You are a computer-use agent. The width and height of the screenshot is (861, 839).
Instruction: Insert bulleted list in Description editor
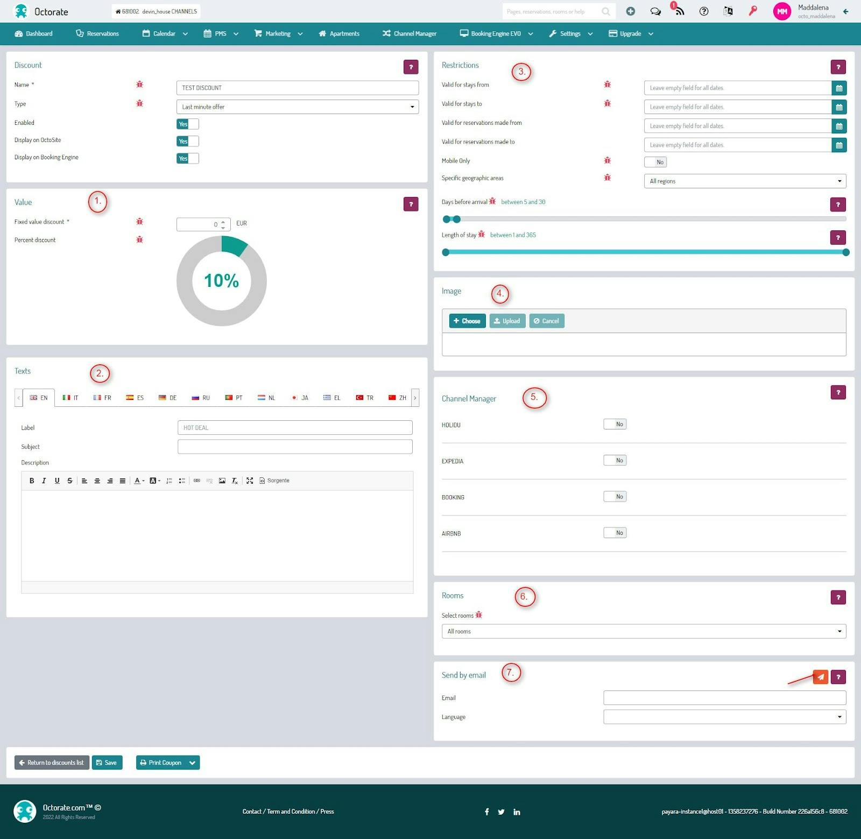(x=182, y=481)
